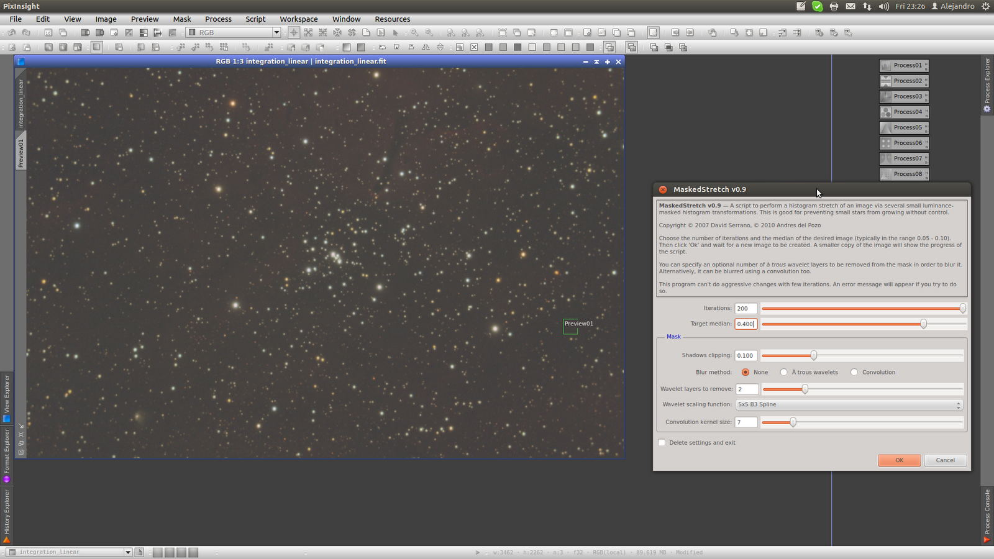Click the Process01 icon on workspace

(x=904, y=65)
